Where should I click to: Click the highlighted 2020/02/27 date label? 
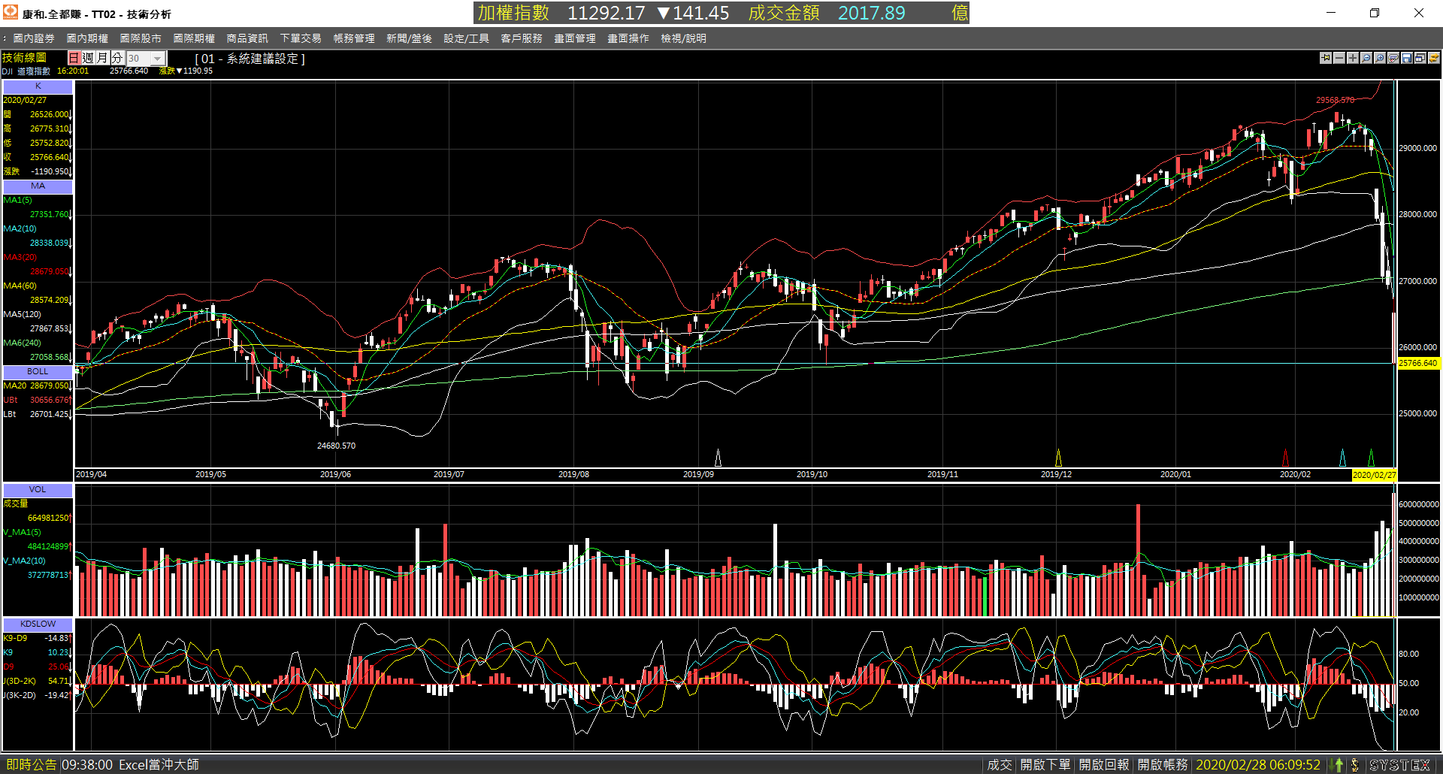point(1374,475)
